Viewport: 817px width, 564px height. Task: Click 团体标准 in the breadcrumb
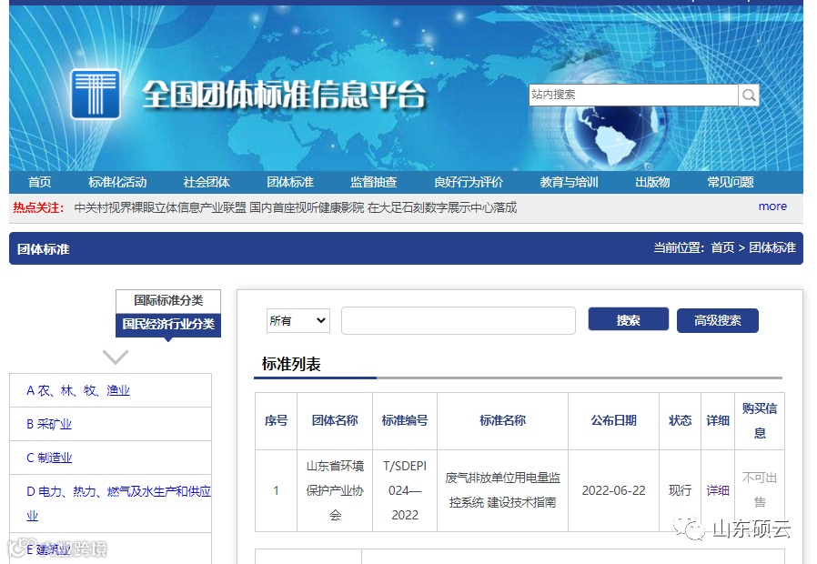coord(772,248)
